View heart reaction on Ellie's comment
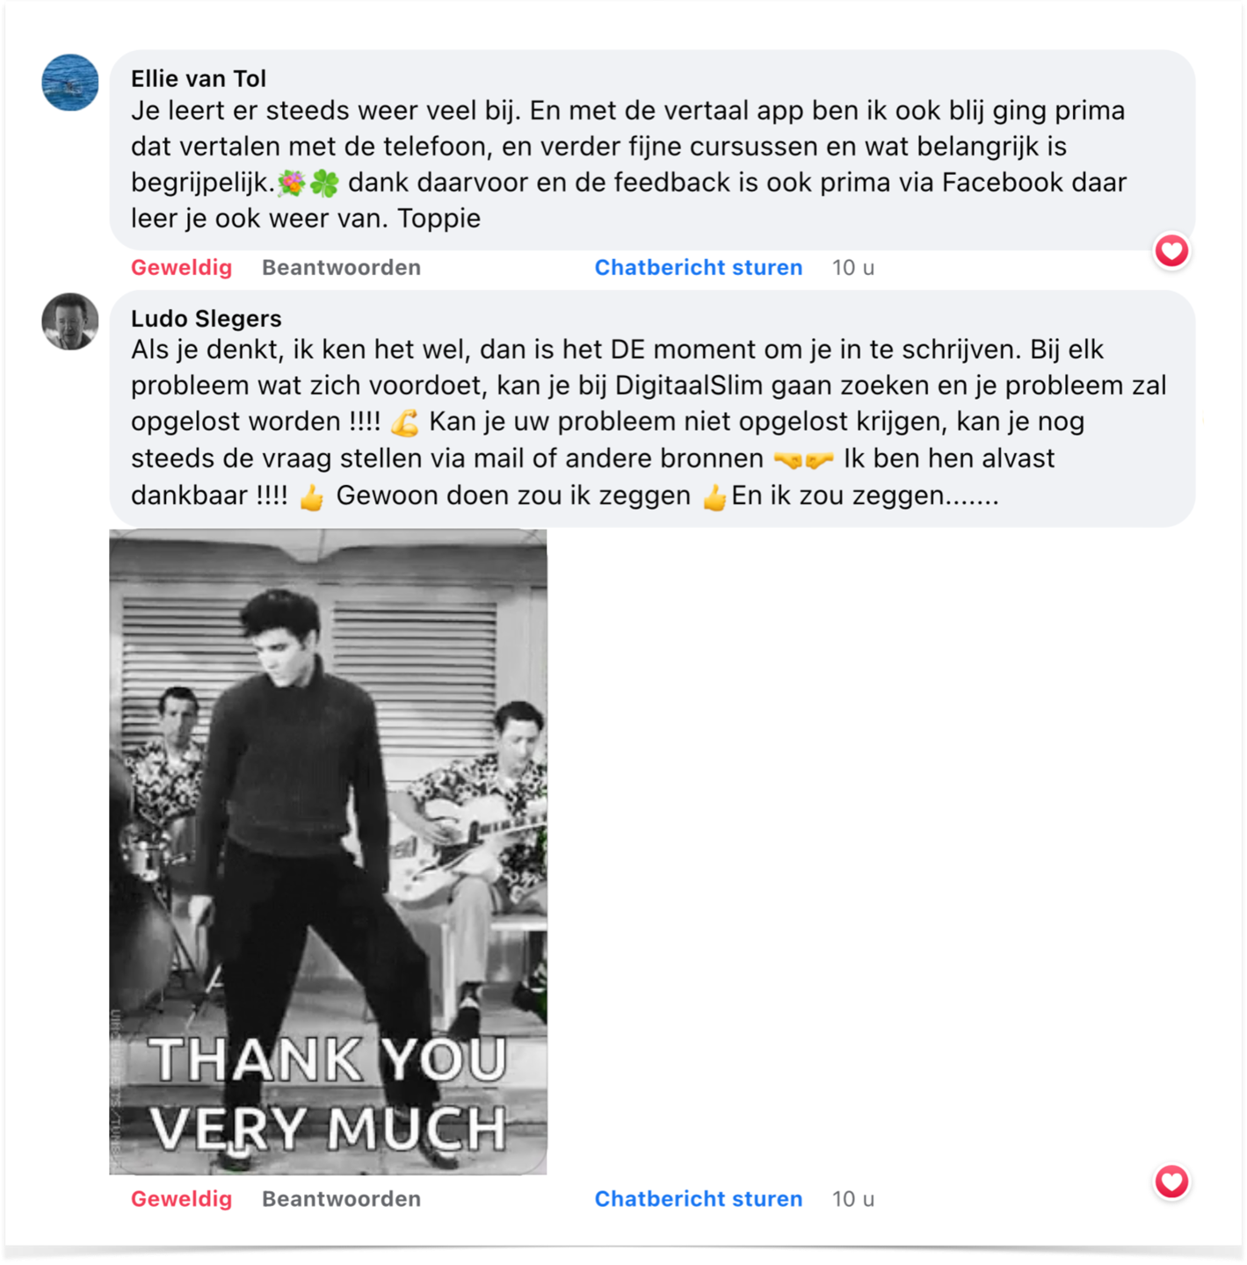Image resolution: width=1247 pixels, height=1265 pixels. (1171, 251)
